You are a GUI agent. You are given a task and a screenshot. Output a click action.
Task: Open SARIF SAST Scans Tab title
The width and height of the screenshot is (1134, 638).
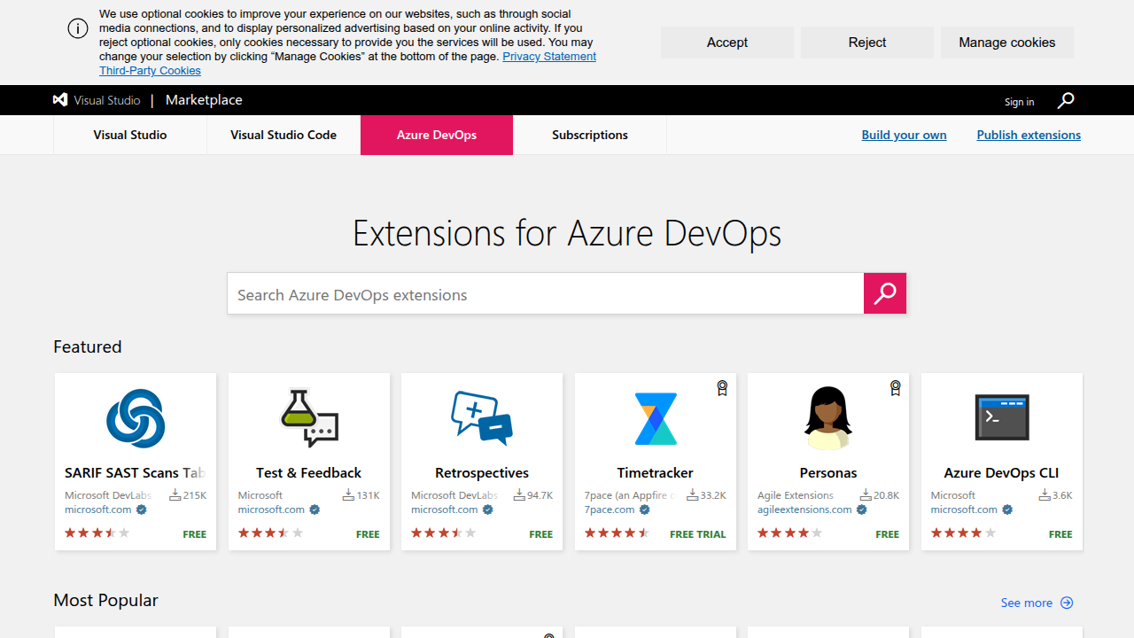click(x=136, y=473)
